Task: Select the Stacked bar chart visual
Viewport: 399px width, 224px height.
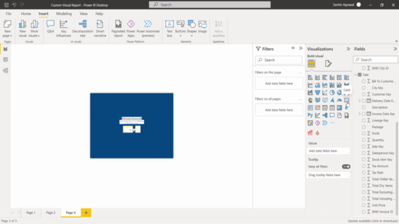Action: point(310,77)
